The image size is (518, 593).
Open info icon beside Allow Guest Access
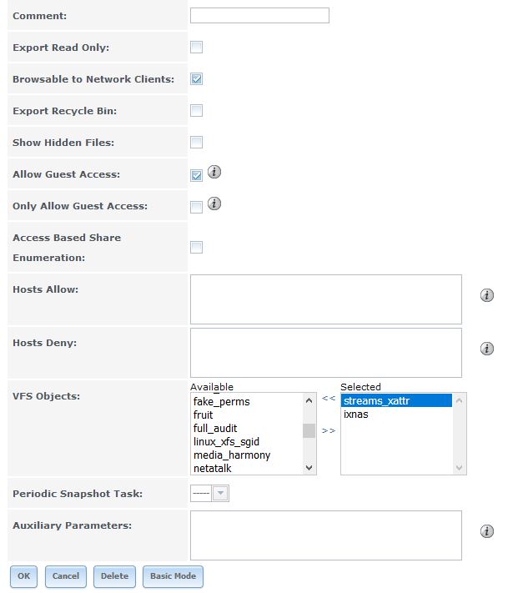click(x=214, y=172)
